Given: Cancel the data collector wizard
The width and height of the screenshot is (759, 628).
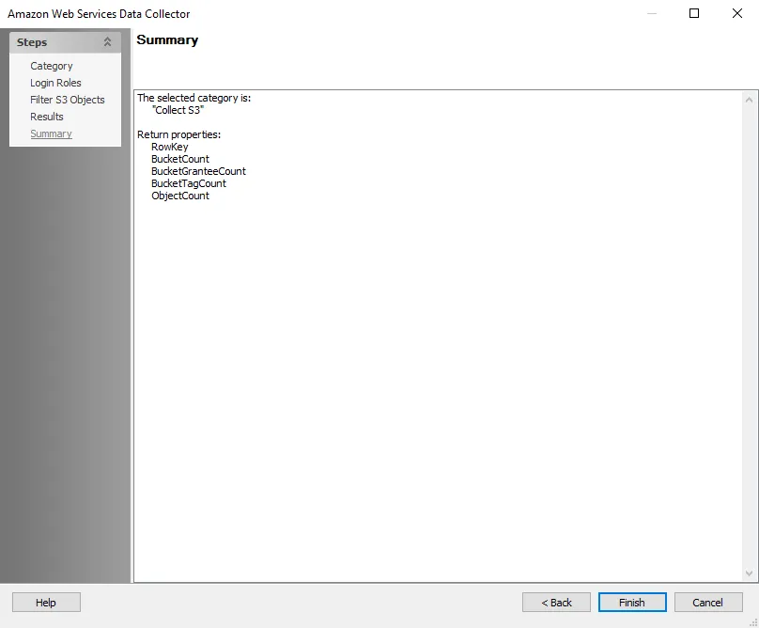Looking at the screenshot, I should 708,603.
